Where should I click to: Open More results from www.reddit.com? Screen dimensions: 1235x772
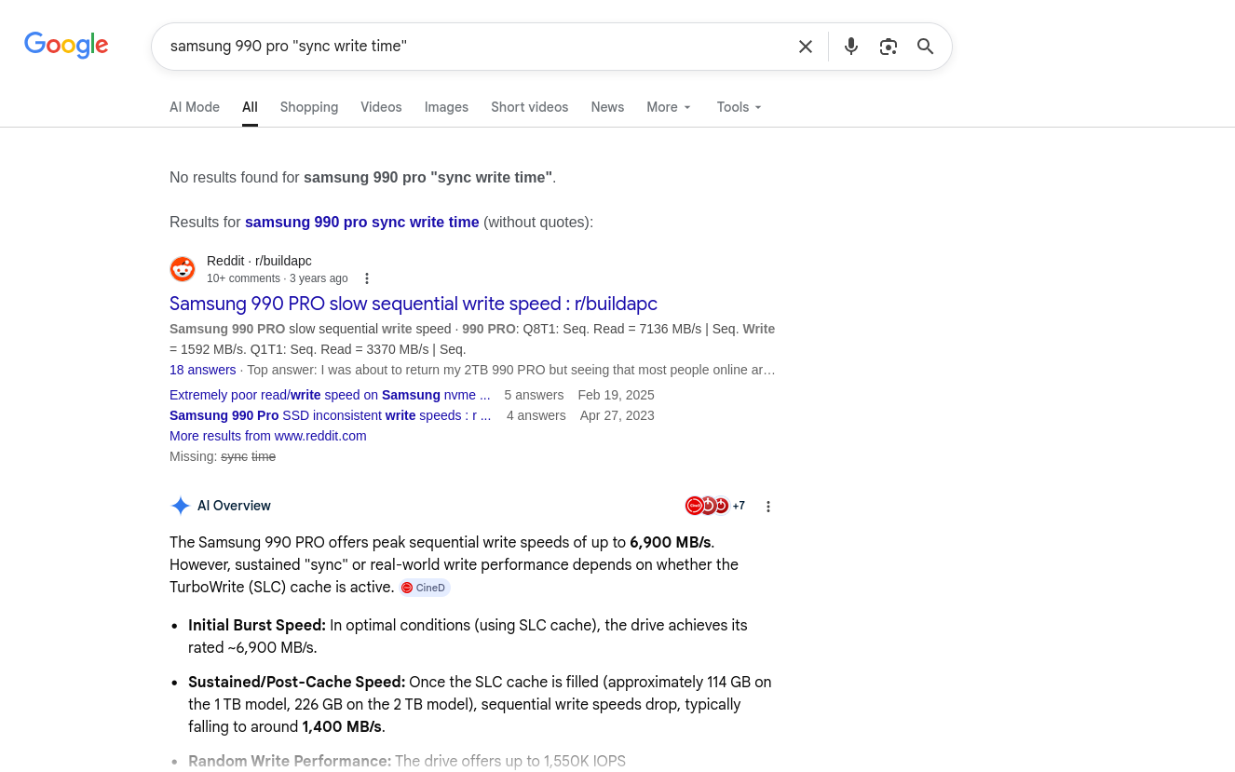tap(268, 436)
